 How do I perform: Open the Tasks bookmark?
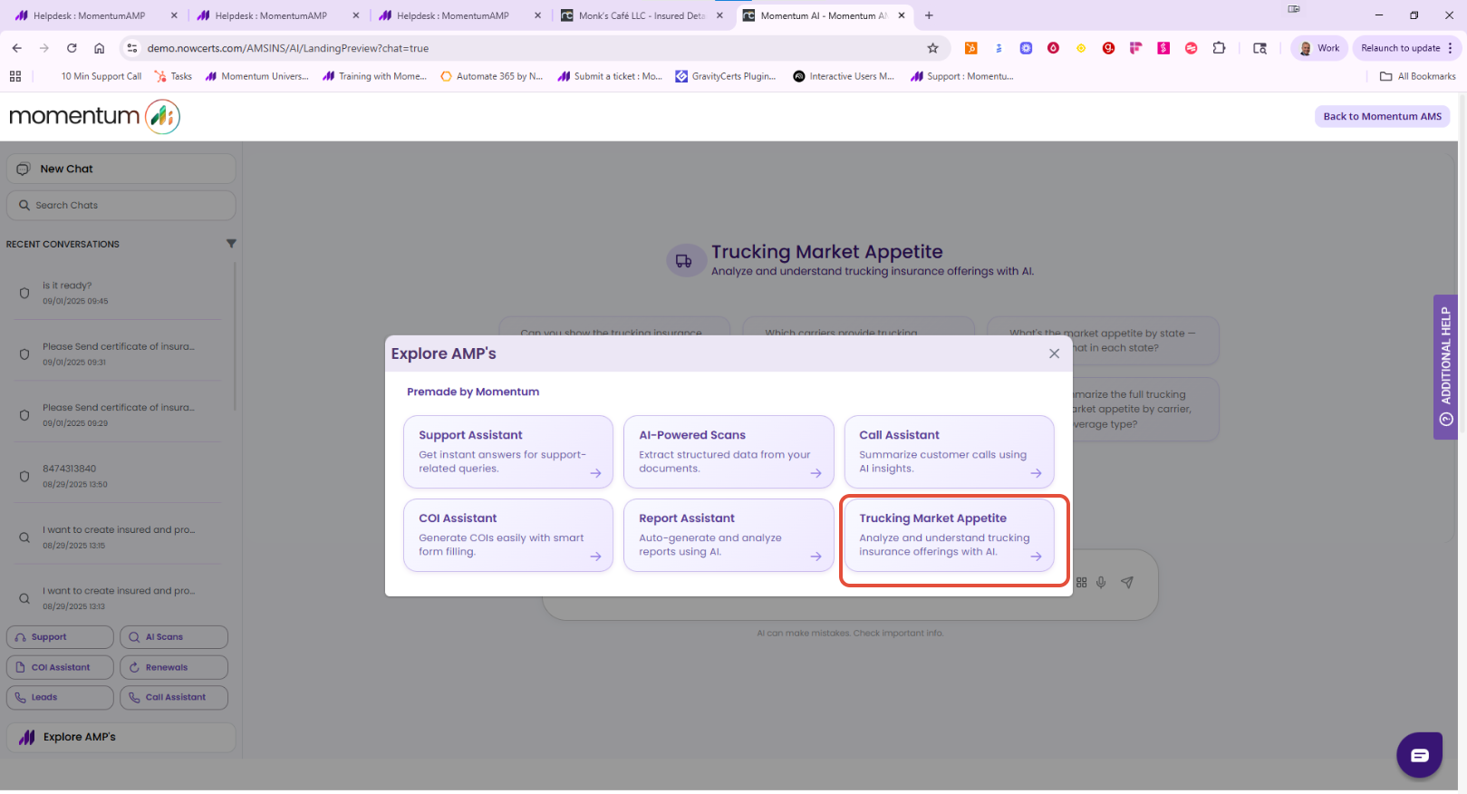(x=173, y=76)
